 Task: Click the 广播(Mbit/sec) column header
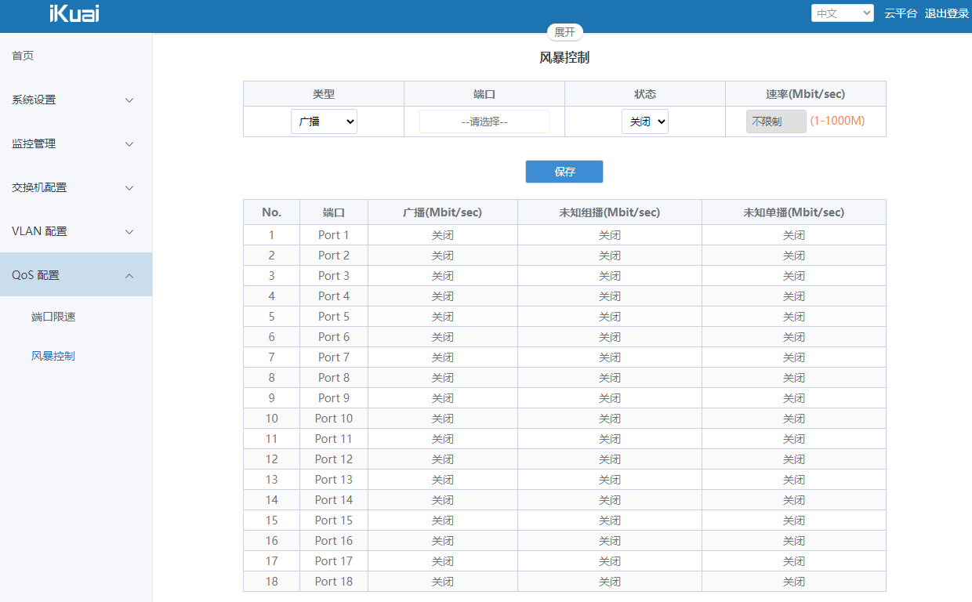(443, 212)
